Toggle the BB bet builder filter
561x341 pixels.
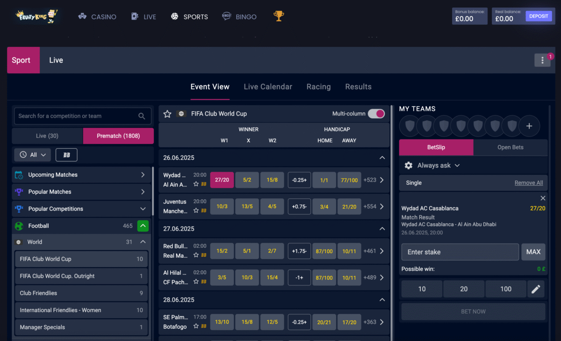(66, 155)
